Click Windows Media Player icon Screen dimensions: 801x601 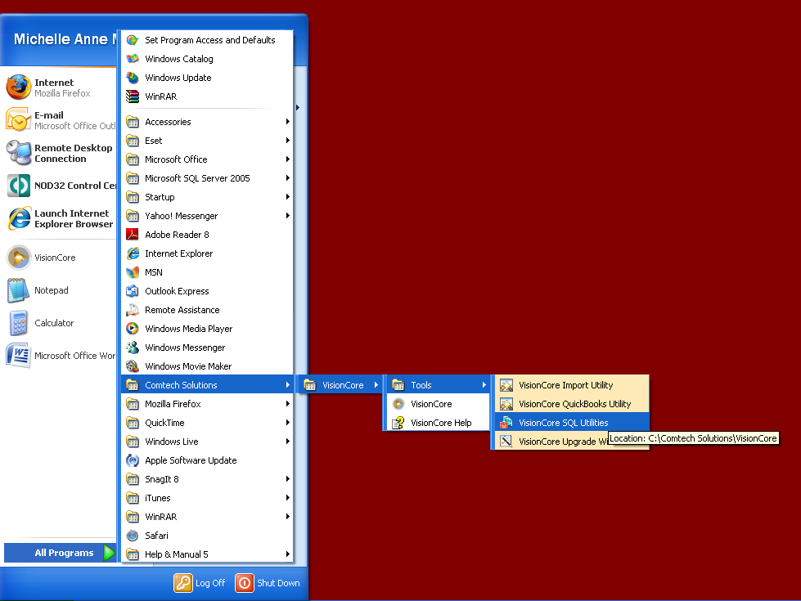coord(133,329)
